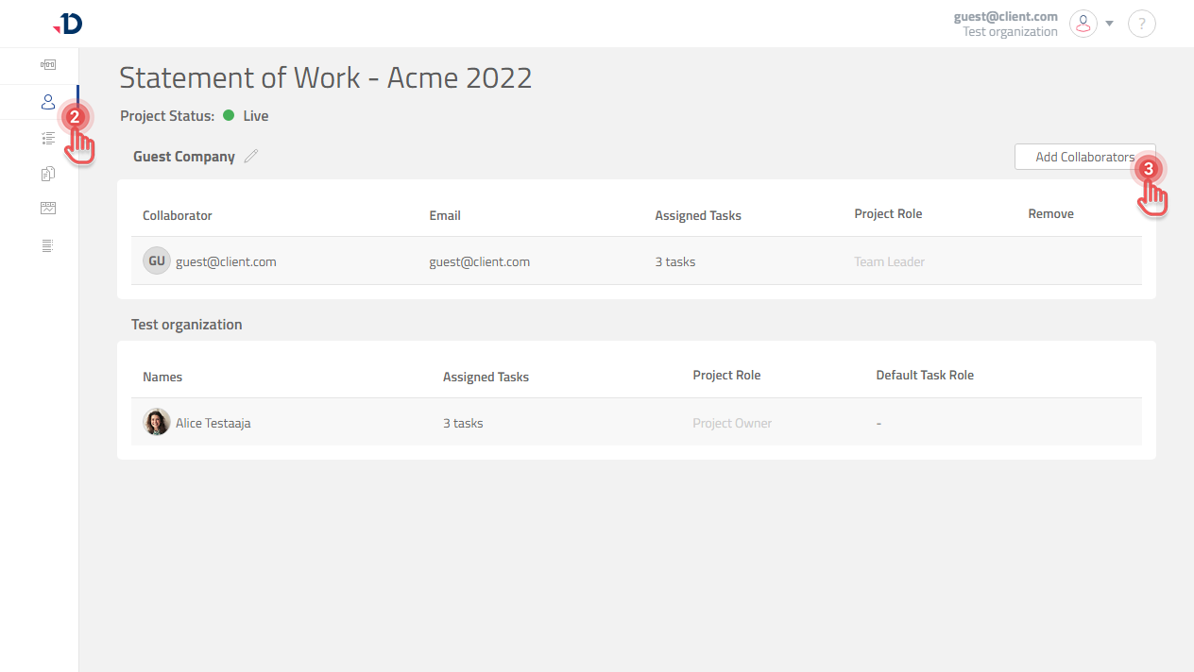This screenshot has height=672, width=1194.
Task: Expand the account dropdown arrow
Action: (1110, 24)
